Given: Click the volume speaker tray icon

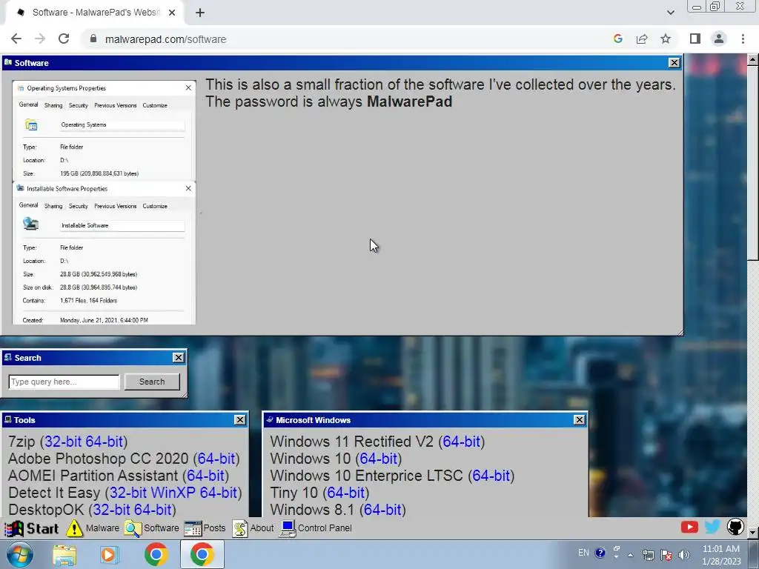Looking at the screenshot, I should pos(684,554).
